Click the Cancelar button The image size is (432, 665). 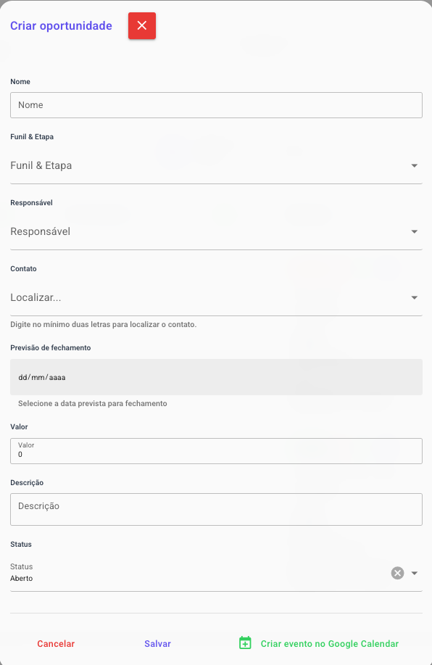(56, 644)
